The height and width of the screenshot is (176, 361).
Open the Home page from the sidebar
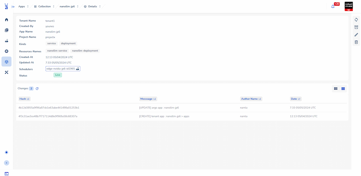point(6,20)
